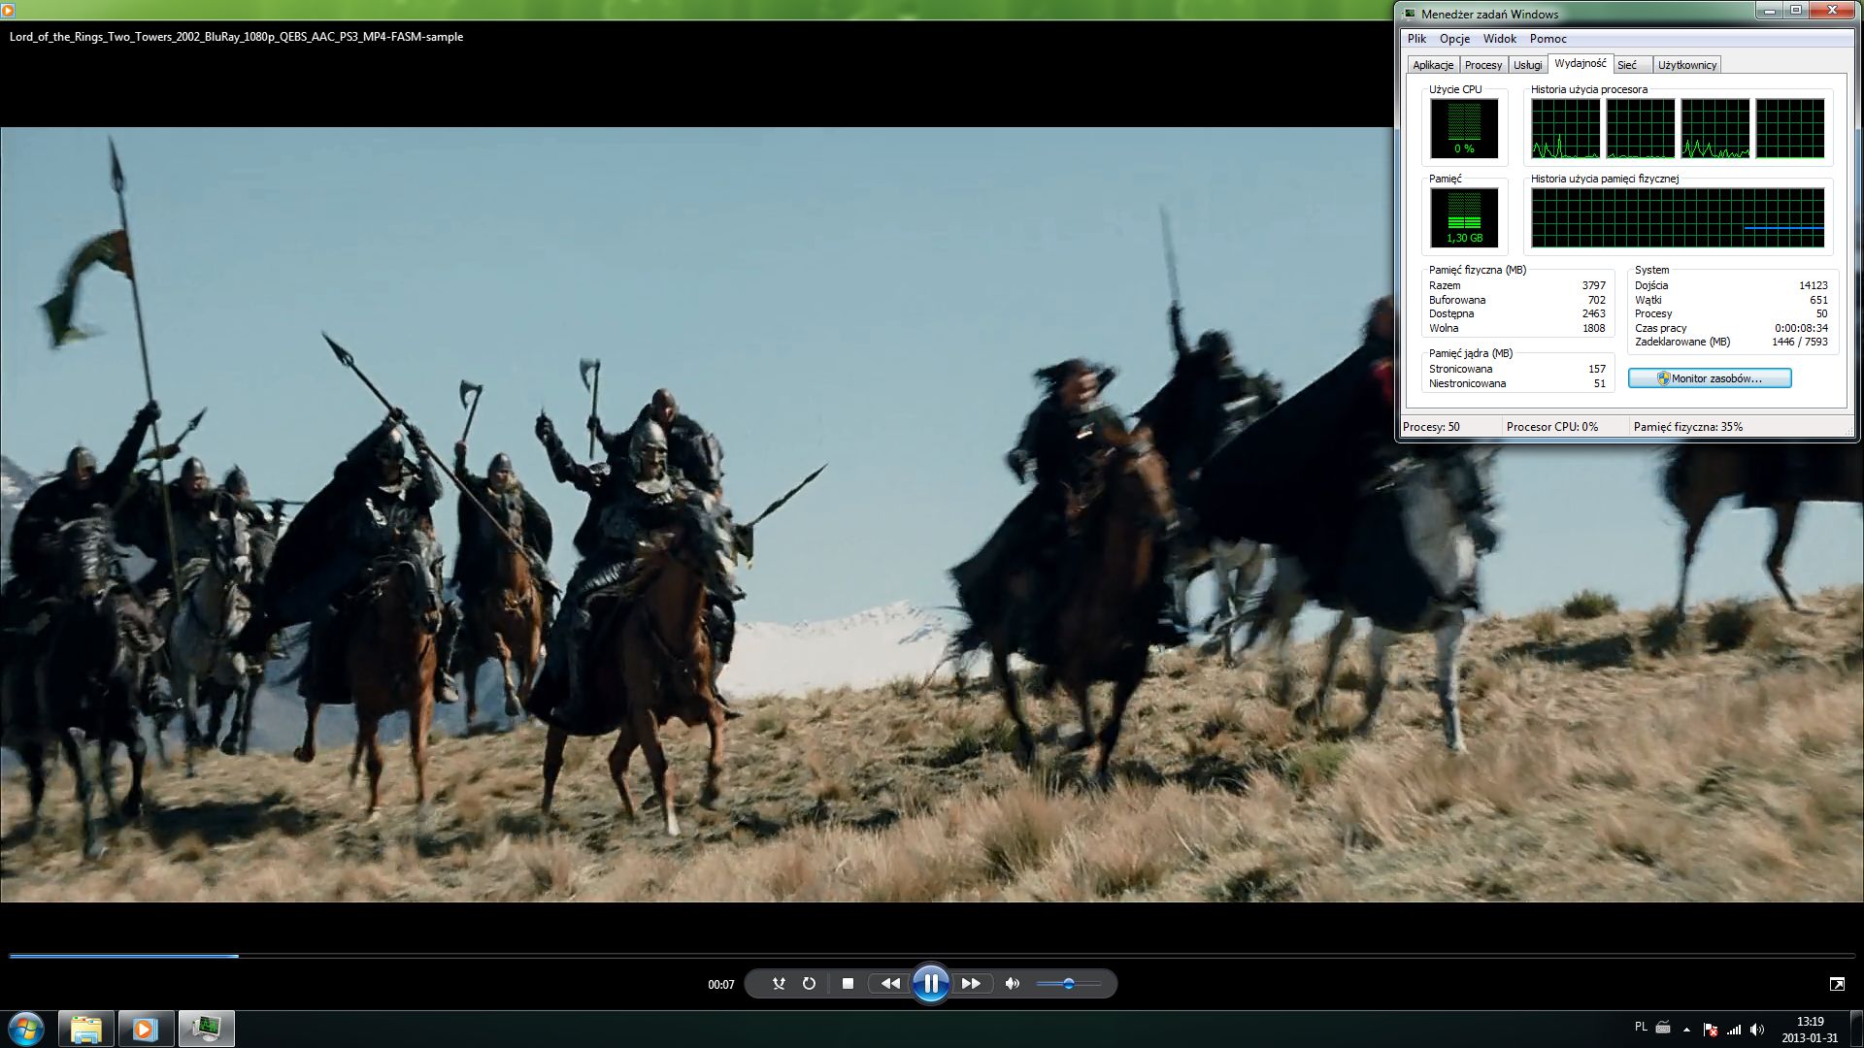The width and height of the screenshot is (1864, 1048).
Task: Click the fast forward next button
Action: [971, 984]
